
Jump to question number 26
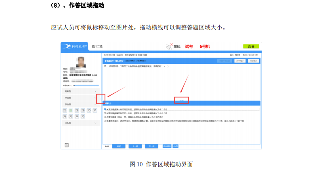coord(65,110)
